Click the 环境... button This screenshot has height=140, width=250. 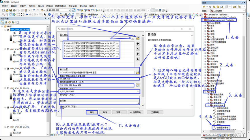(119, 112)
